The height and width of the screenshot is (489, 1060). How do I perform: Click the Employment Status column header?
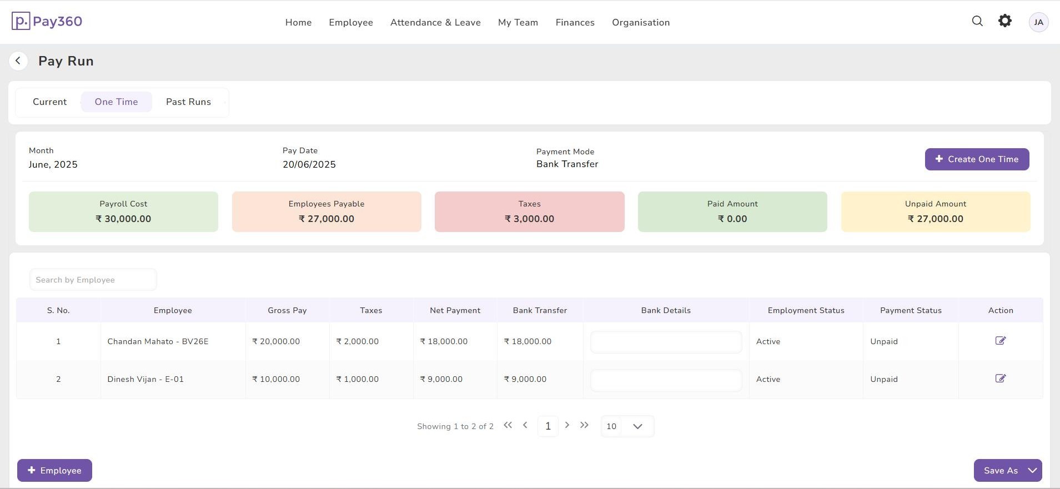click(x=806, y=310)
